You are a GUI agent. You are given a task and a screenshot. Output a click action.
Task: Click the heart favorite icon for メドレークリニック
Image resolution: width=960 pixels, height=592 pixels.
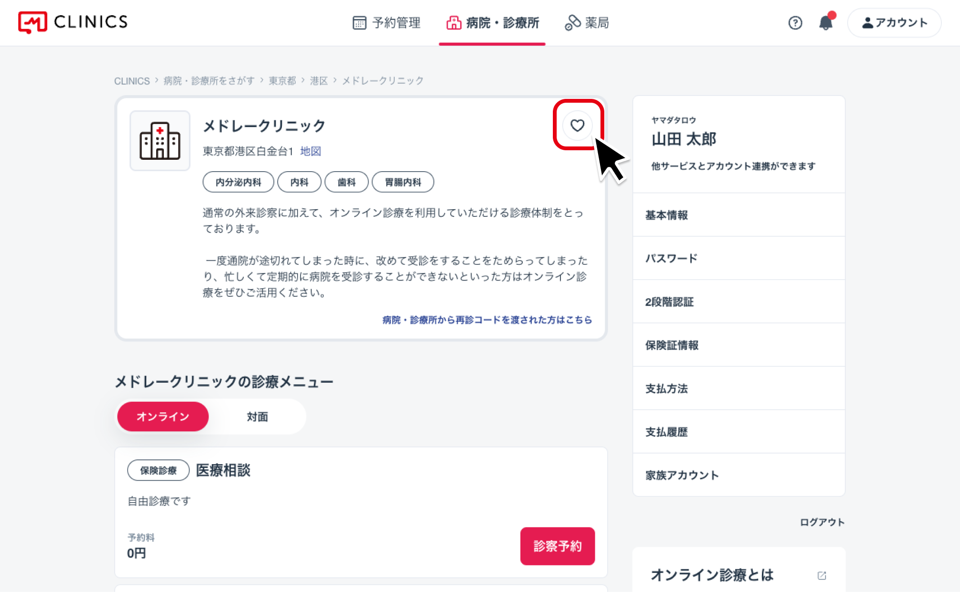[x=577, y=126]
